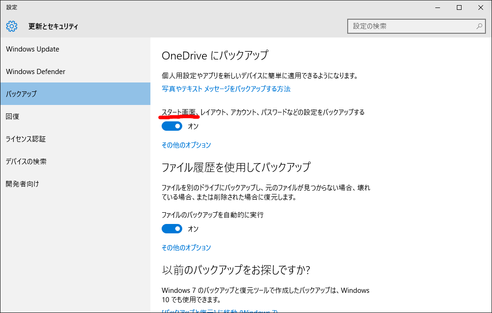The image size is (492, 313).
Task: Open その他のオプション under OneDrive backup
Action: click(186, 145)
